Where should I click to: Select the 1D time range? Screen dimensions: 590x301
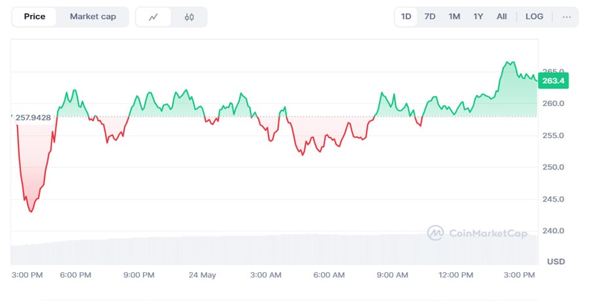tap(406, 17)
